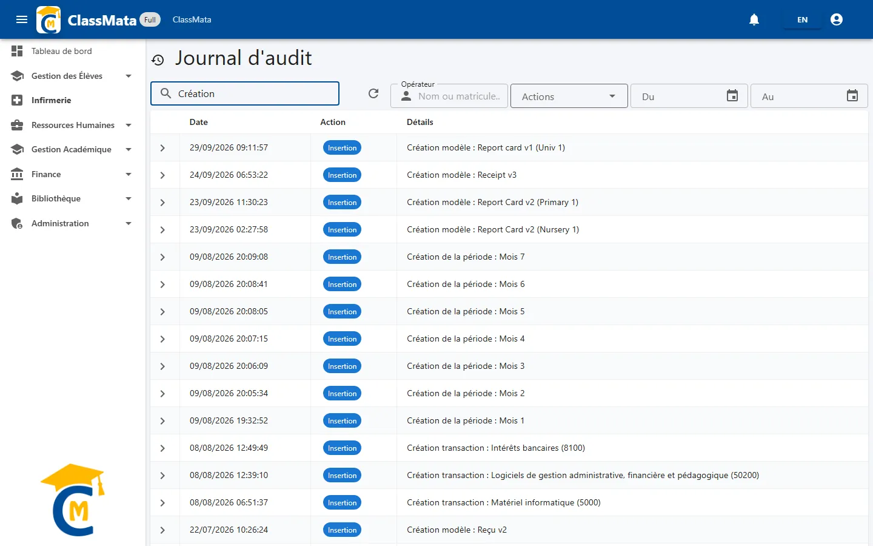The image size is (873, 546).
Task: Expand the Bibliothèque menu arrow
Action: point(129,198)
